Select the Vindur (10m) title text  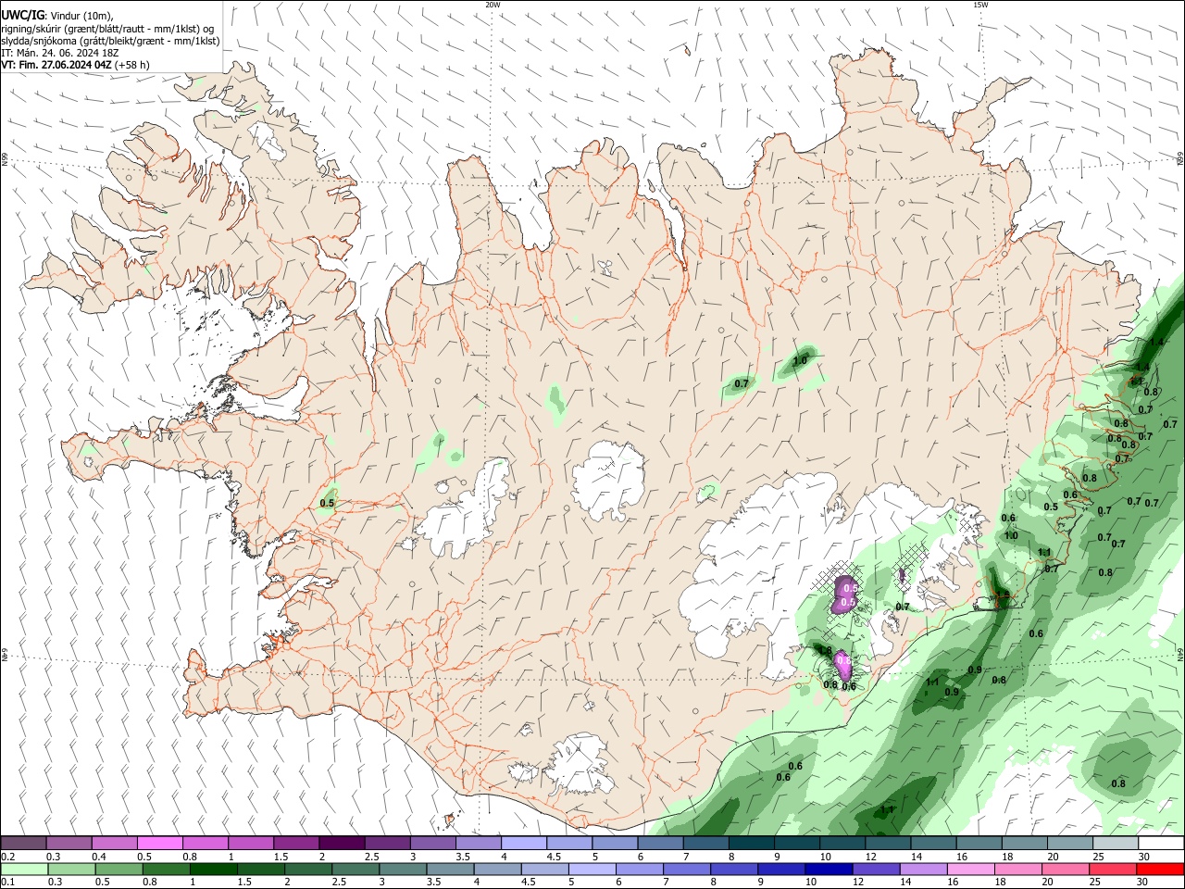80,16
